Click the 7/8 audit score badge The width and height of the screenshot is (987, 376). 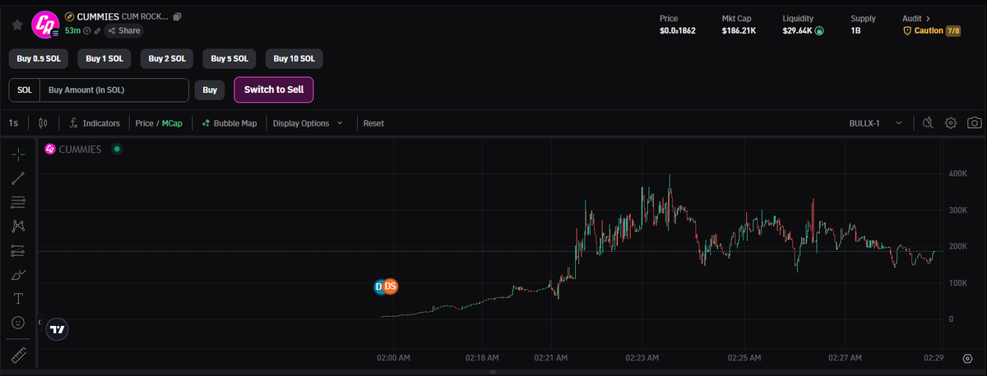[x=953, y=30]
